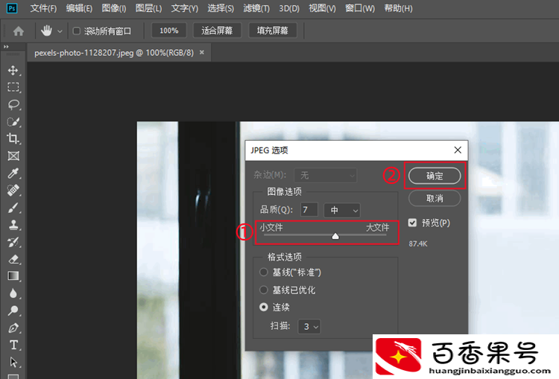559x379 pixels.
Task: Close the JPEG 选项 dialog
Action: point(458,150)
